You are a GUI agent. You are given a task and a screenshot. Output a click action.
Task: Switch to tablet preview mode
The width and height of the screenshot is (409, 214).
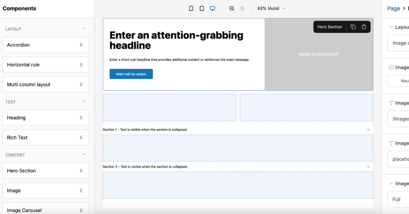click(x=202, y=8)
